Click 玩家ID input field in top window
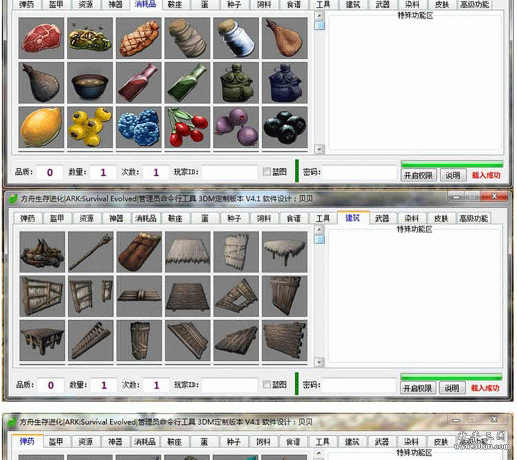The height and width of the screenshot is (460, 517). coord(230,172)
